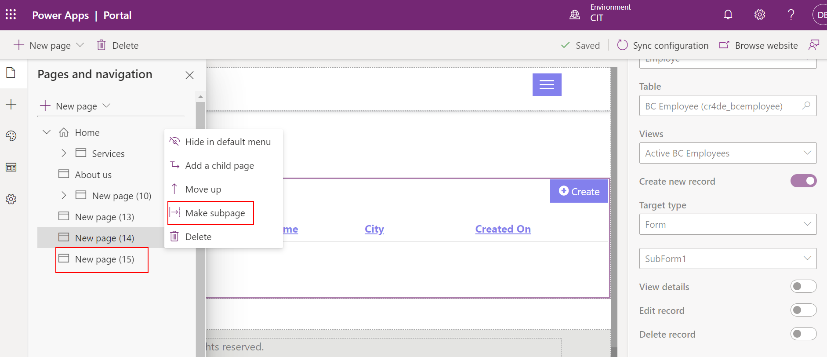
Task: Click the environment globe icon
Action: (575, 15)
